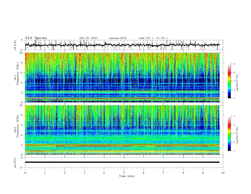Image resolution: width=251 pixels, height=194 pixels.
Task: Select the date text "Feb. 26, 2023"
Action: tap(88, 38)
